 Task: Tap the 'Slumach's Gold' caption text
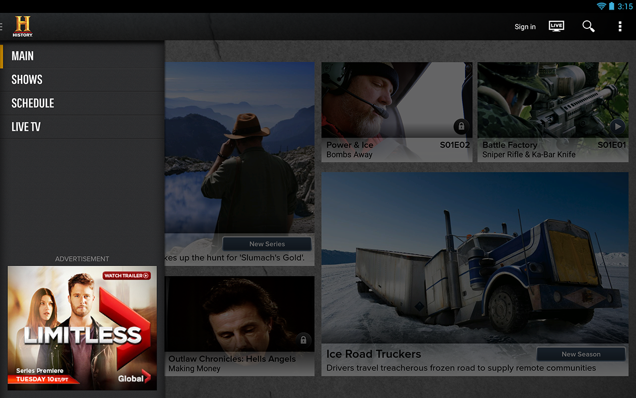[235, 258]
